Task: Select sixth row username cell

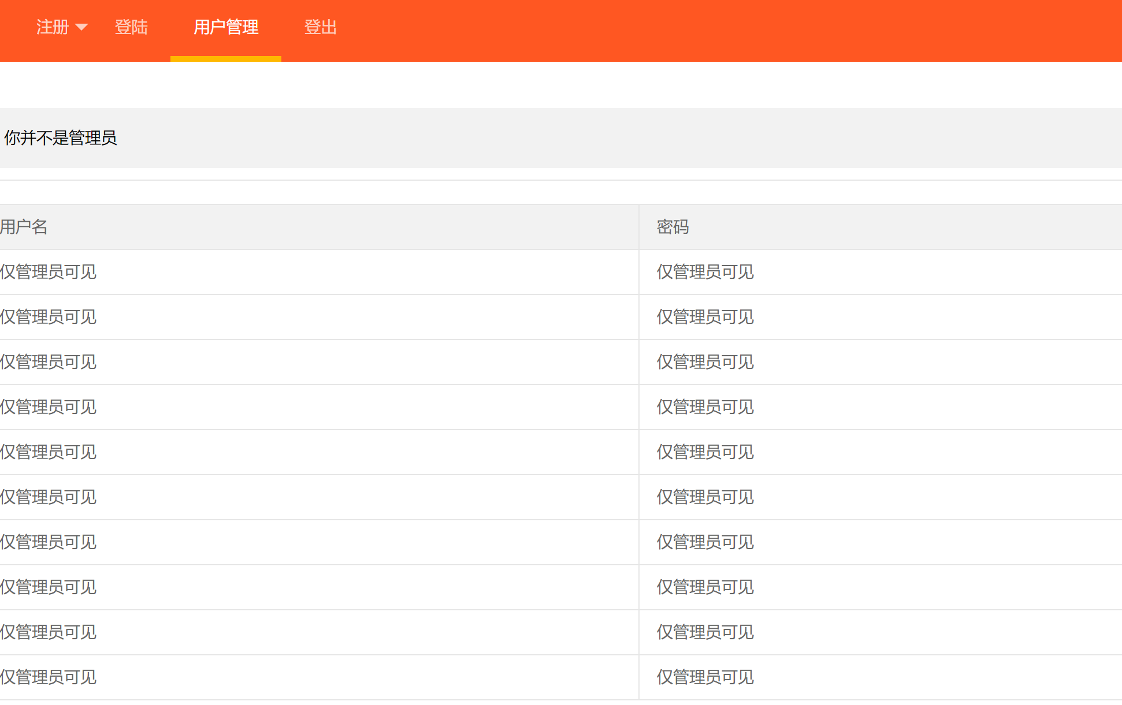Action: tap(49, 497)
